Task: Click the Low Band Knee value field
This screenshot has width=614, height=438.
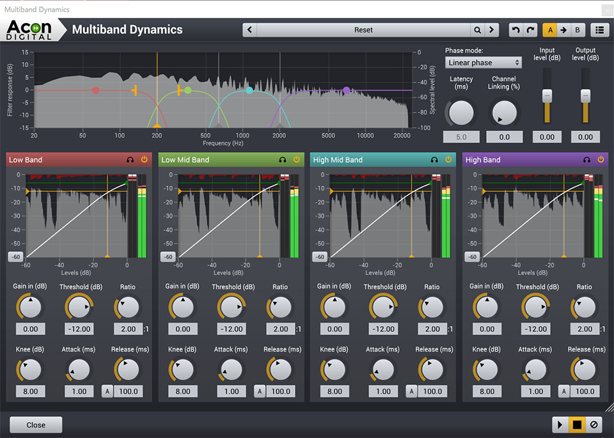Action: coord(31,391)
